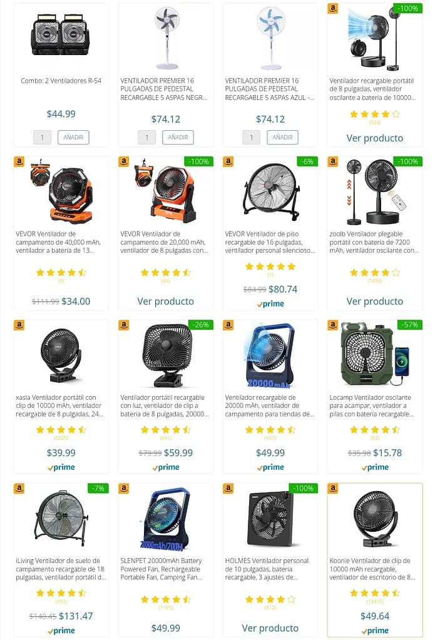This screenshot has width=435, height=640.
Task: Select the quantity field for the R-54 combo
Action: tap(42, 138)
